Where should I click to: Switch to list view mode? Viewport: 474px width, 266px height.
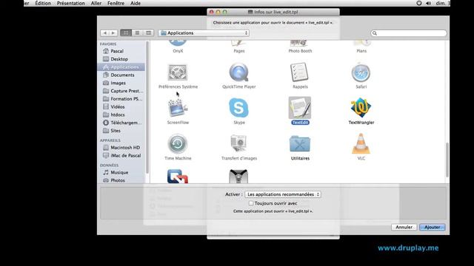click(137, 33)
